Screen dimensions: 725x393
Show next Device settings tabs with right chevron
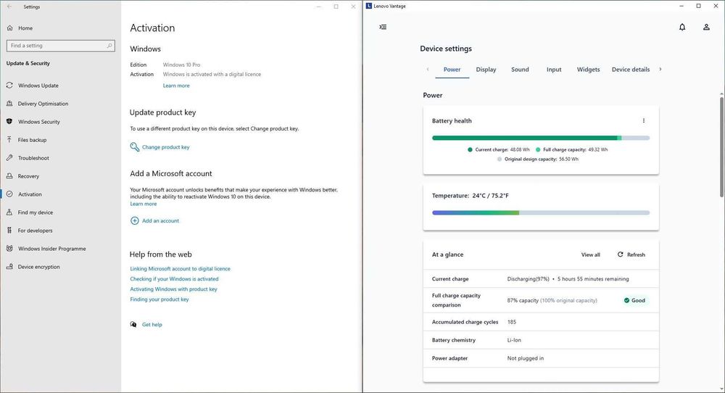[x=660, y=70]
